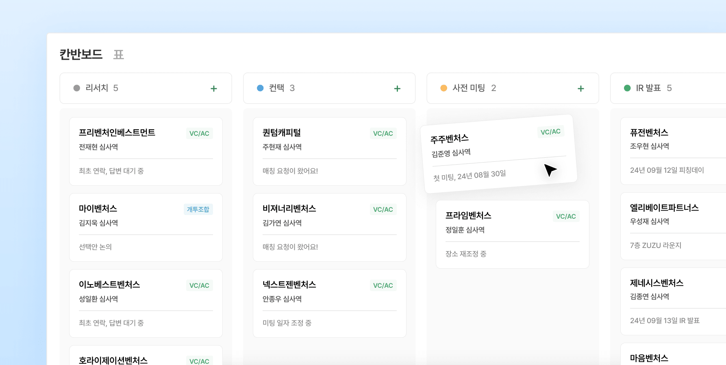Click the 안종우 심사역 name
Image resolution: width=726 pixels, height=365 pixels.
[x=282, y=299]
